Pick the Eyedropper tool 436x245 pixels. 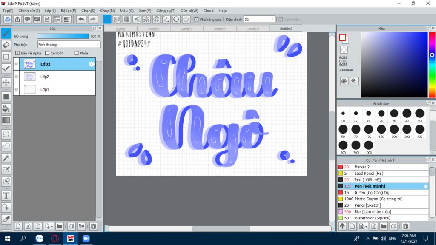point(6,219)
